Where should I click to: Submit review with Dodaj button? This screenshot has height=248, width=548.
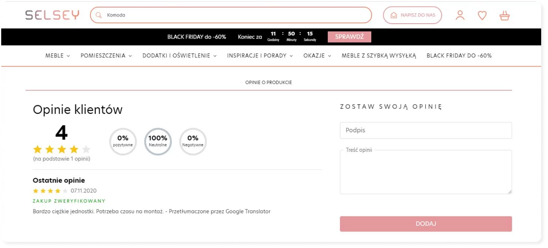point(425,224)
